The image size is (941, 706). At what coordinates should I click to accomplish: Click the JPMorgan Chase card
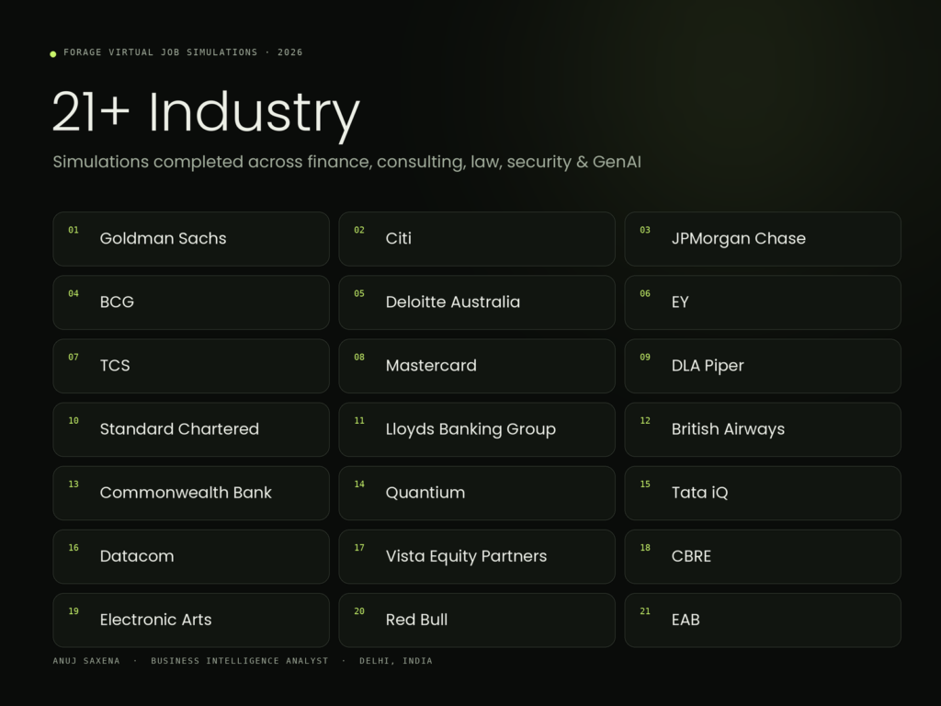coord(763,239)
